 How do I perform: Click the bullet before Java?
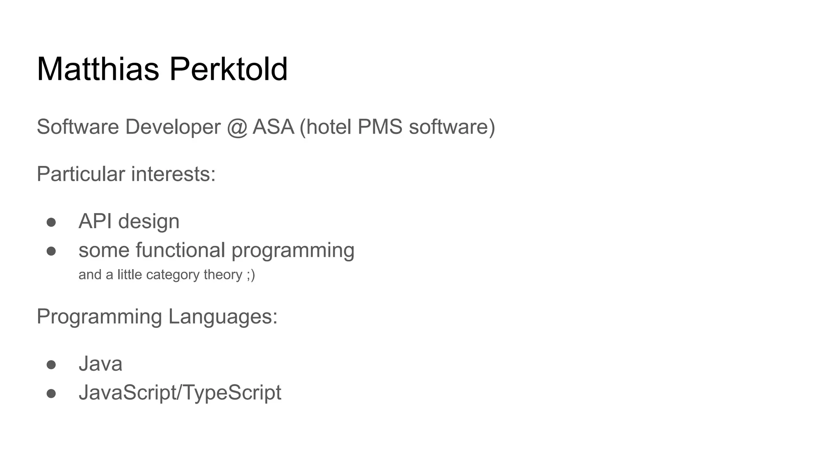click(51, 364)
